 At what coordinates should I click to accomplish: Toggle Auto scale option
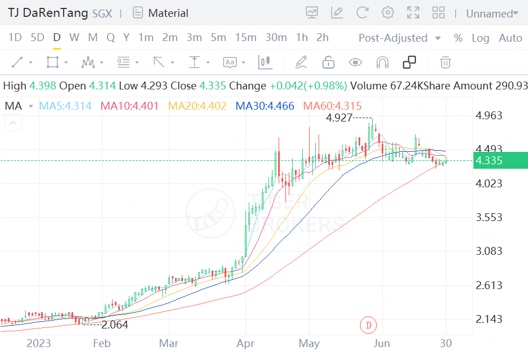pos(510,38)
